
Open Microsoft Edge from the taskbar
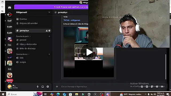58,94
